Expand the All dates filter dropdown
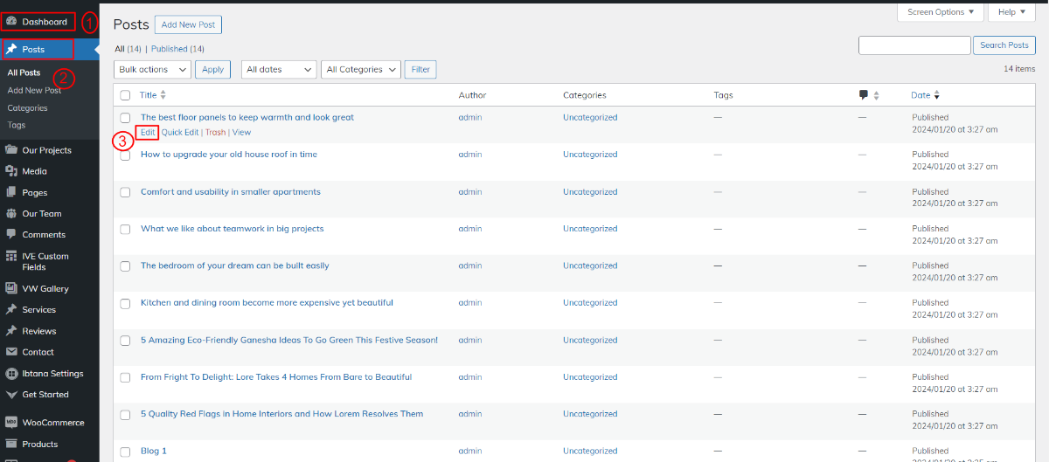The height and width of the screenshot is (462, 1049). tap(279, 70)
